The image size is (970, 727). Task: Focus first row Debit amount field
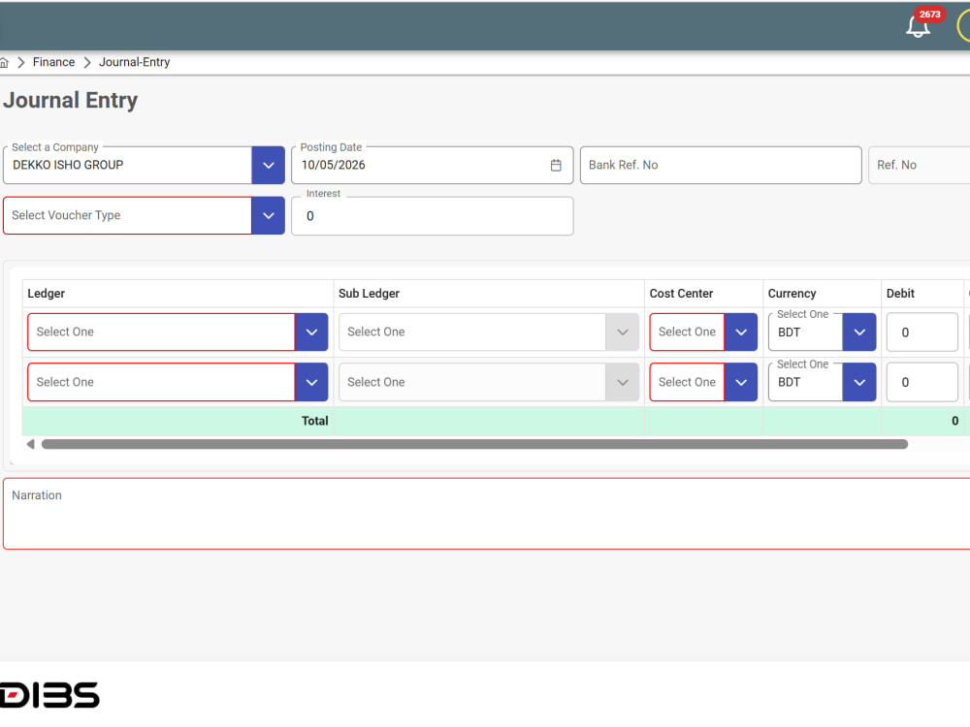922,332
